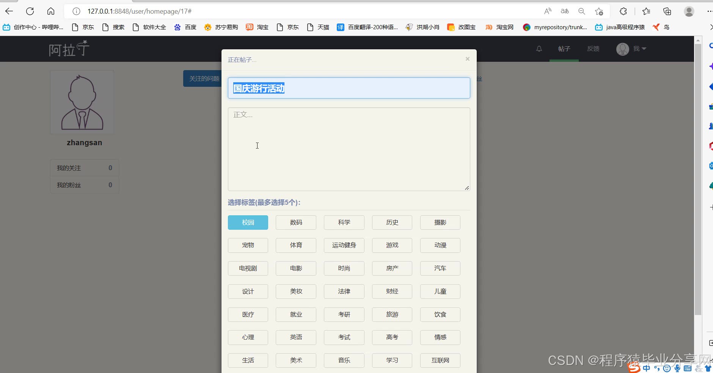Select the 高考 tag
713x373 pixels.
(392, 337)
